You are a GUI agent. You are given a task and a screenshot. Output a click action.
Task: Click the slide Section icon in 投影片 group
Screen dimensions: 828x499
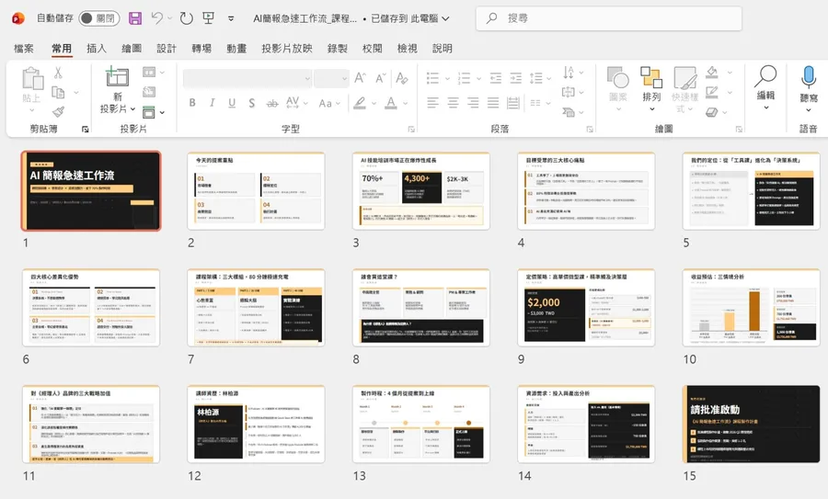click(150, 112)
